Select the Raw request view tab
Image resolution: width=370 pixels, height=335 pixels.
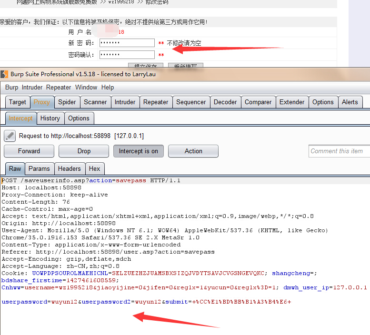pyautogui.click(x=15, y=168)
